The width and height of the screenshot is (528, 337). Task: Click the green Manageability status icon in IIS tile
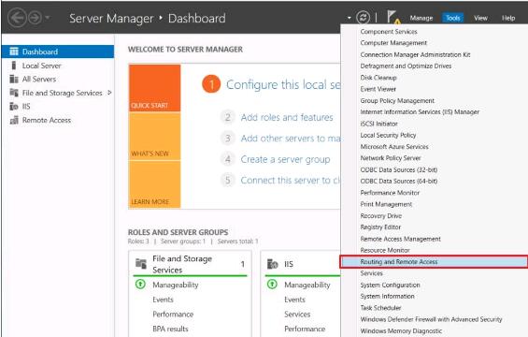click(272, 285)
